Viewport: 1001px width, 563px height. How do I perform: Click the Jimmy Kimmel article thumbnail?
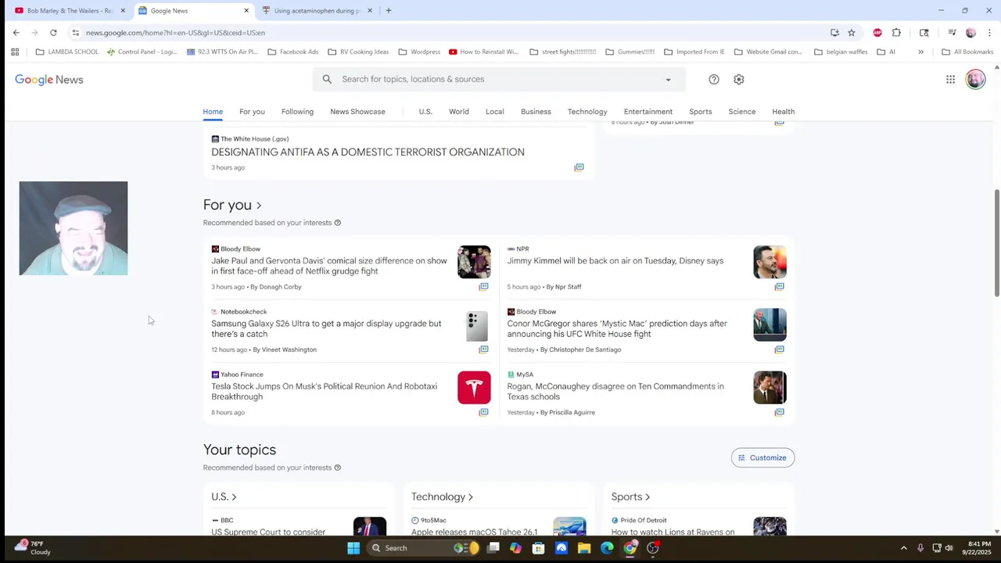coord(770,262)
